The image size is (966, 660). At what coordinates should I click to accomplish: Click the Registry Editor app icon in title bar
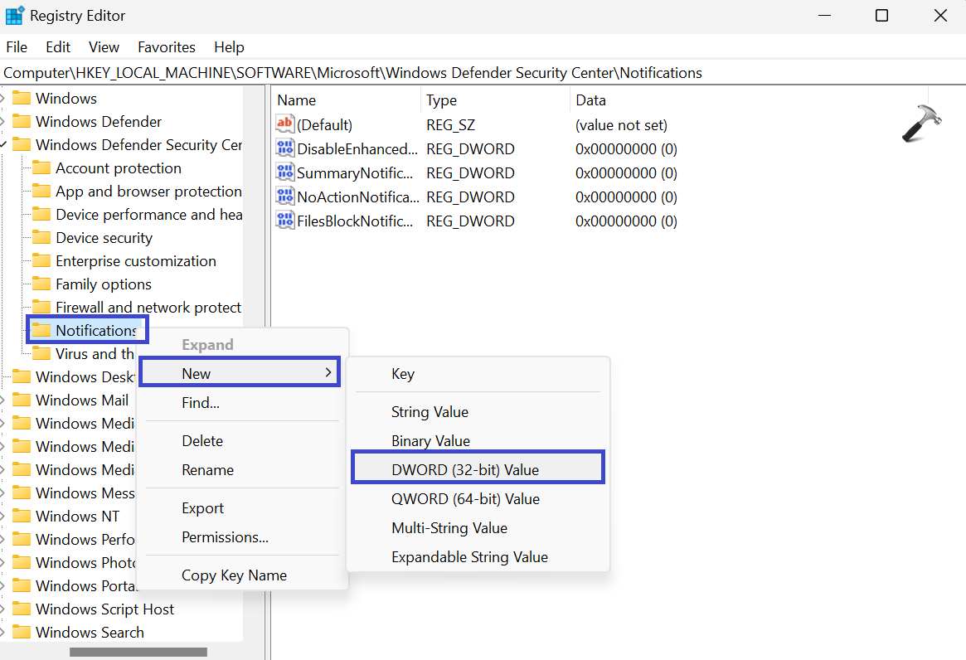[15, 16]
